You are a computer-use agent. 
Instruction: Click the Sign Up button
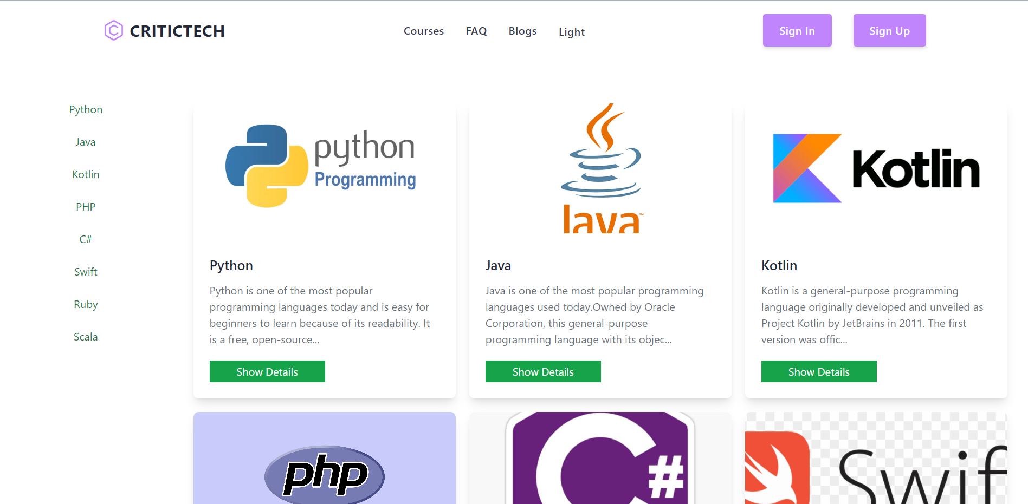(x=889, y=30)
